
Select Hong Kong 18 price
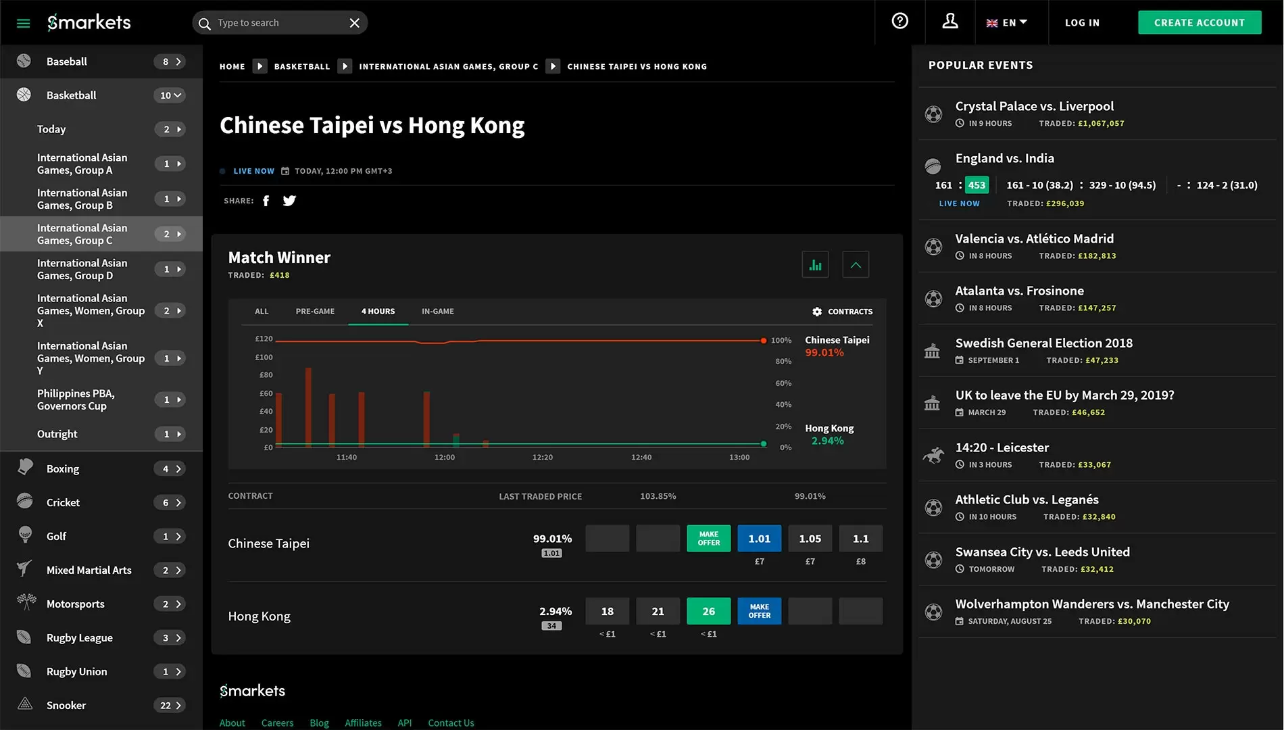tap(607, 611)
